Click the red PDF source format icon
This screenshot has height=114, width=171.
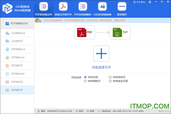(x=82, y=32)
